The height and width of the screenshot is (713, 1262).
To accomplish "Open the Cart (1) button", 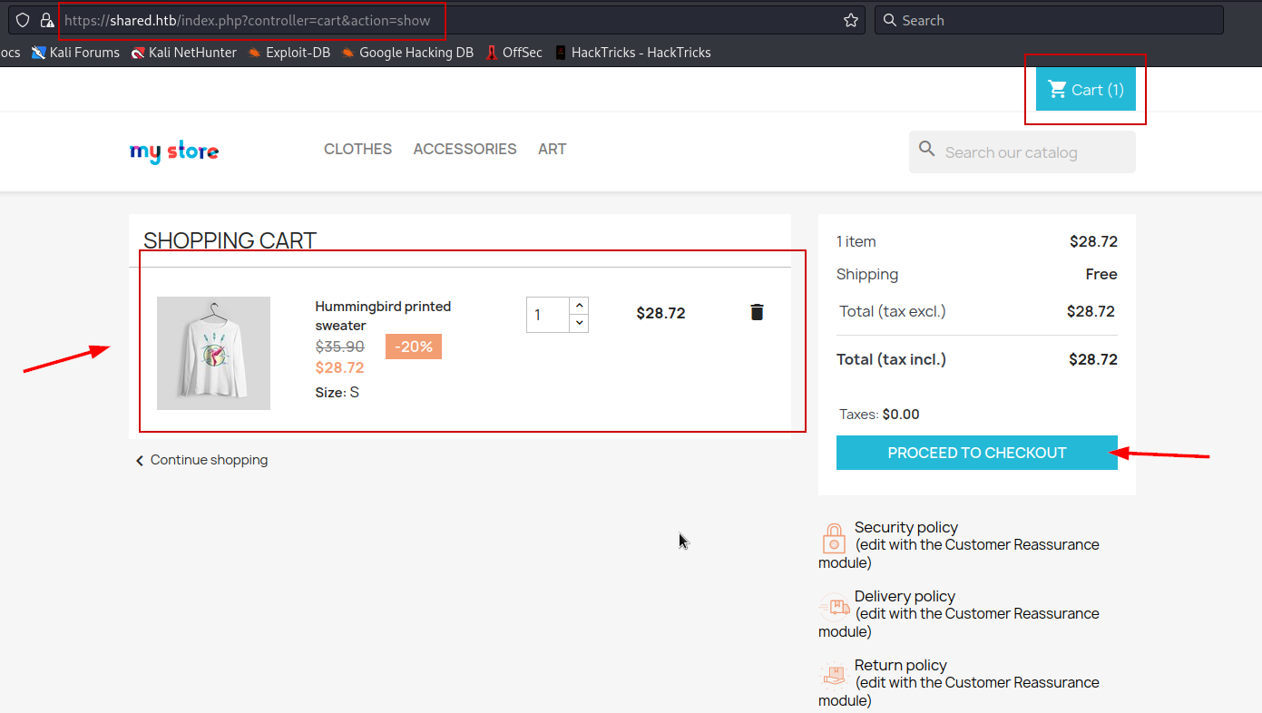I will pyautogui.click(x=1086, y=89).
